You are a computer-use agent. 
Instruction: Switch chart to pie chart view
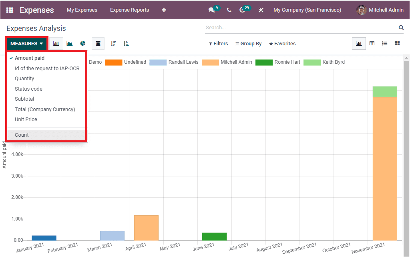[83, 43]
